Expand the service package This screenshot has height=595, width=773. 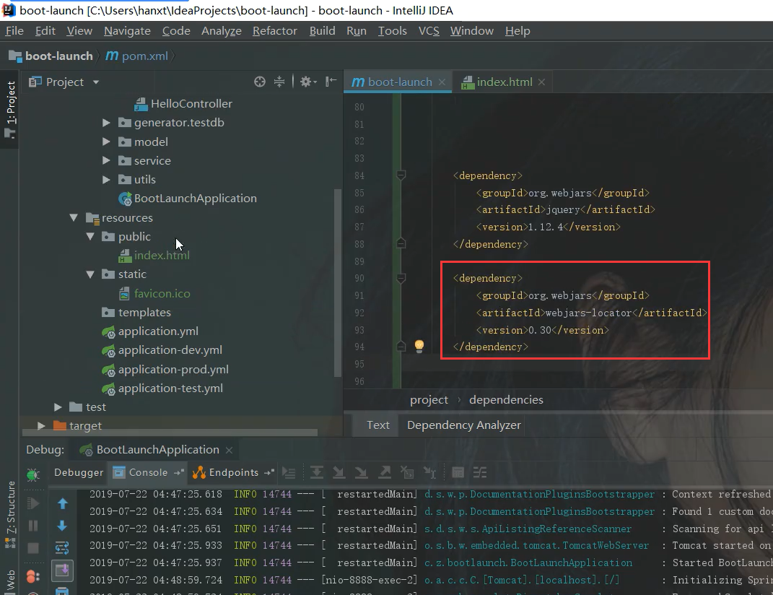pyautogui.click(x=106, y=160)
